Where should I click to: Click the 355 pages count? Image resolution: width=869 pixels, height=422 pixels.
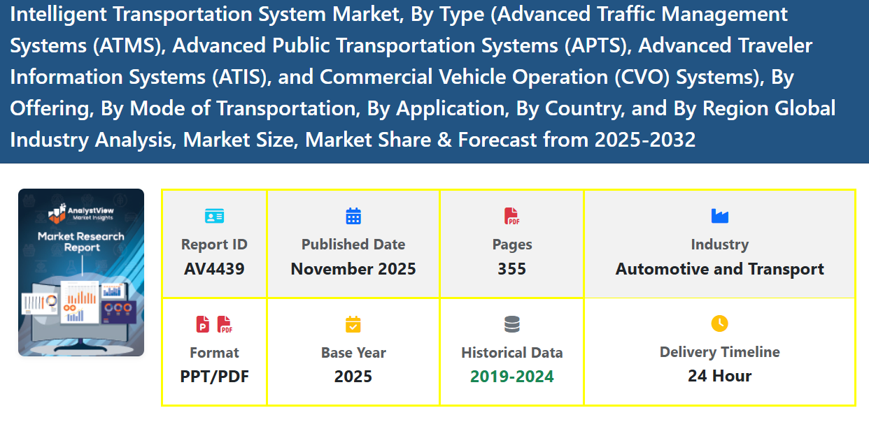coord(511,269)
